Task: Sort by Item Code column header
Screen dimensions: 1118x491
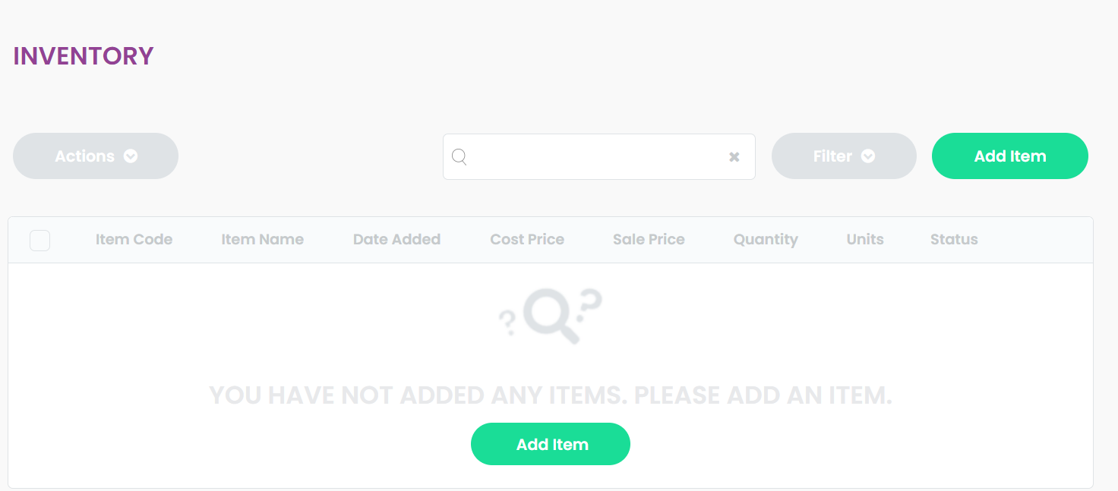Action: coord(134,240)
